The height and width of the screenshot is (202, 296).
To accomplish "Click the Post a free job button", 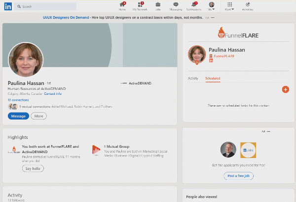I will (239, 176).
